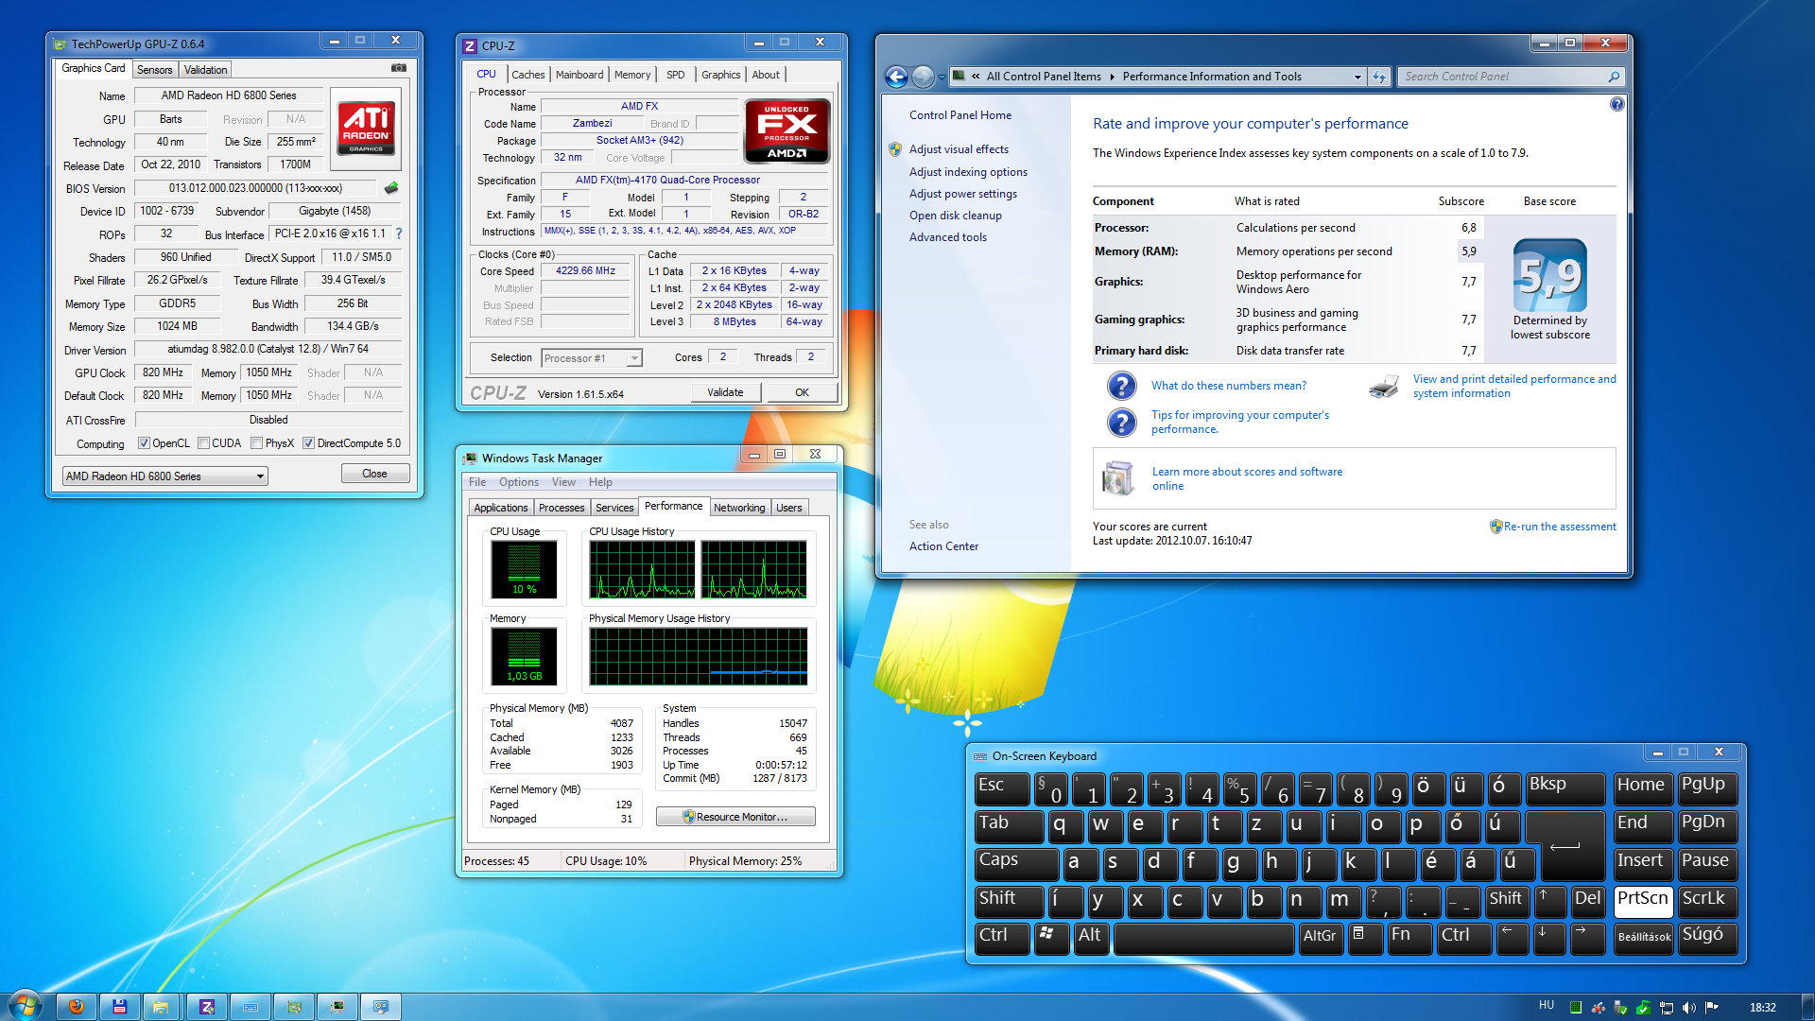Click the refresh icon beside the address bar
Viewport: 1815px width, 1021px height.
pyautogui.click(x=1379, y=77)
